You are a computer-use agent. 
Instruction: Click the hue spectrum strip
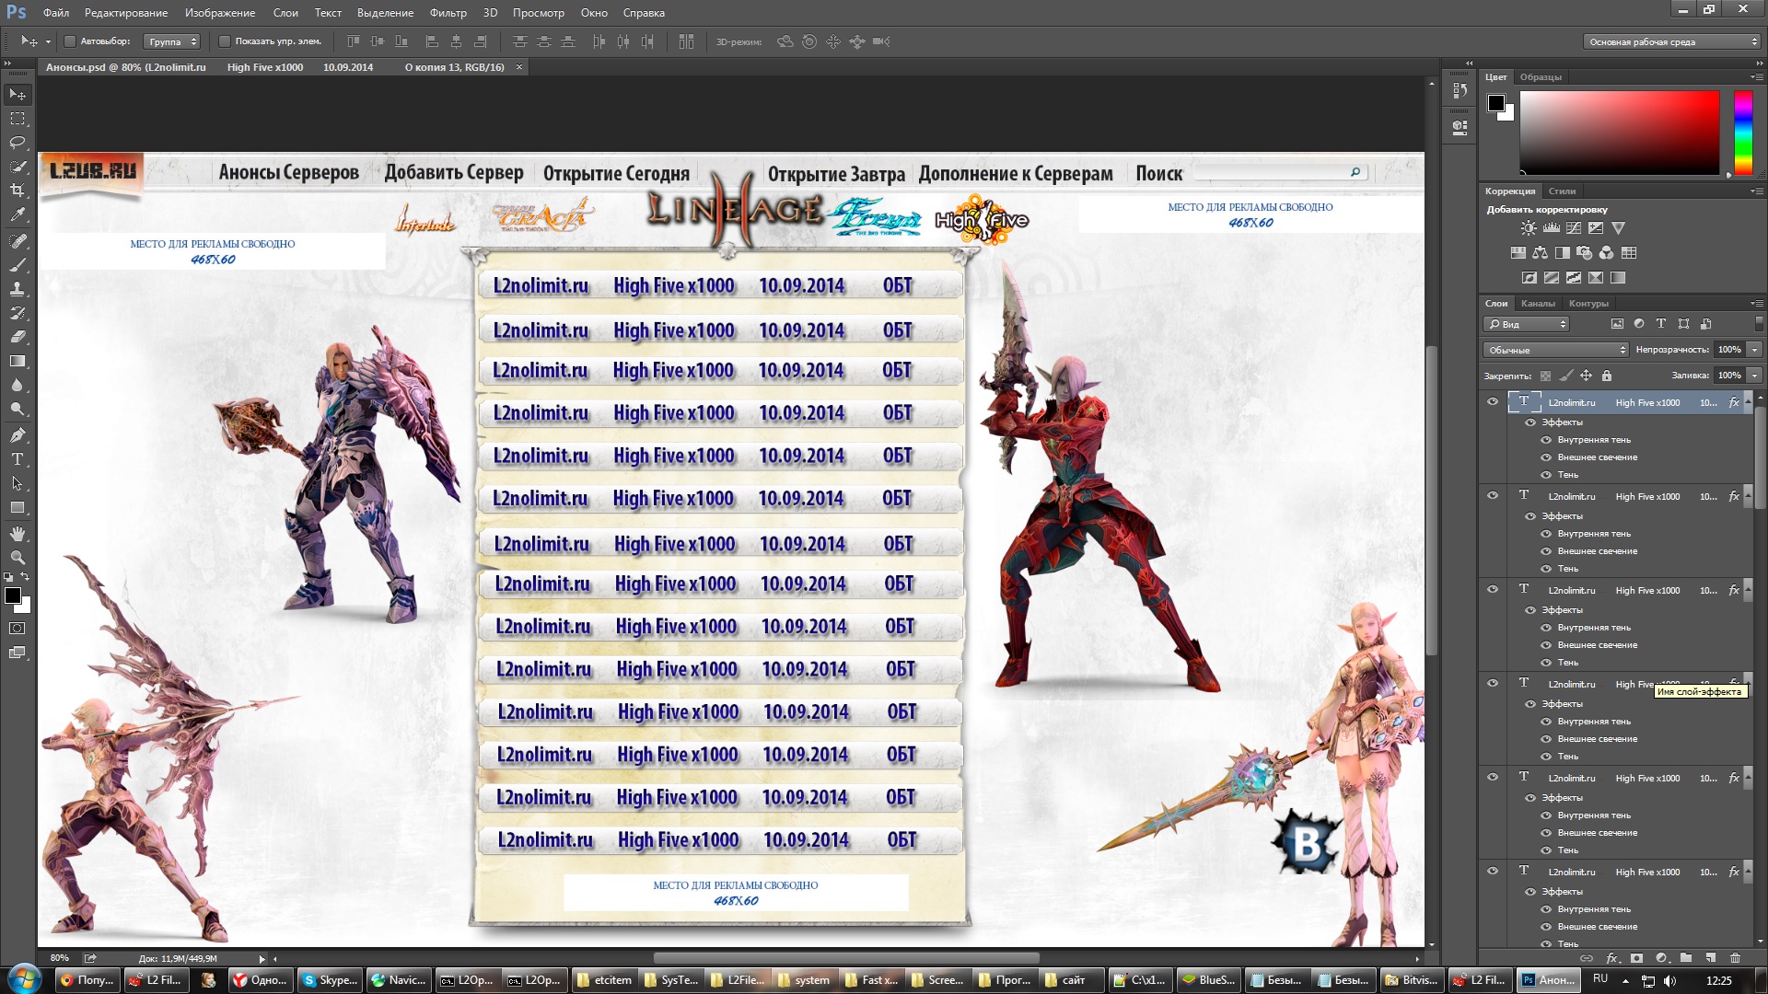[x=1743, y=133]
